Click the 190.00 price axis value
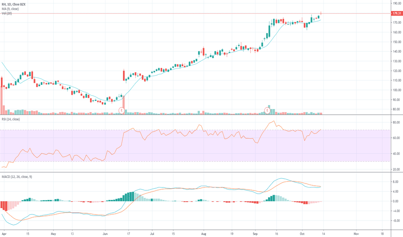The width and height of the screenshot is (403, 237). point(397,3)
